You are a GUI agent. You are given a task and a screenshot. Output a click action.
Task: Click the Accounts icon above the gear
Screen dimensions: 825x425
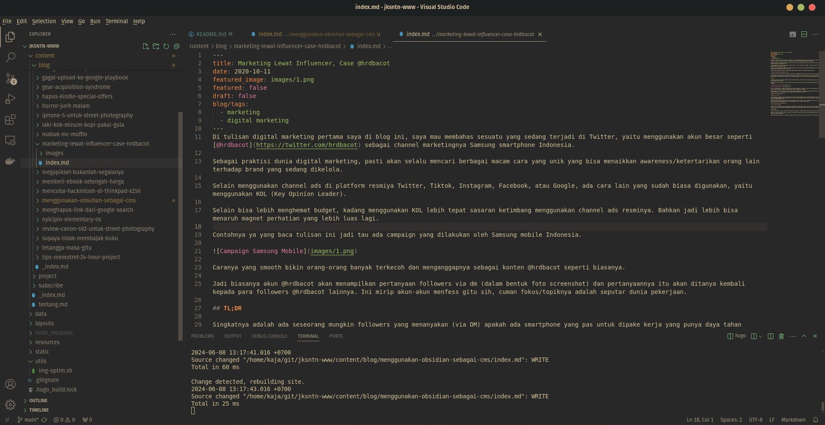point(10,385)
